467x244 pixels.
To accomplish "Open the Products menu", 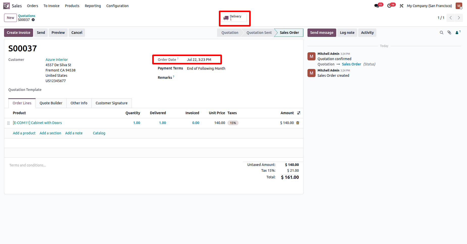I will [72, 6].
